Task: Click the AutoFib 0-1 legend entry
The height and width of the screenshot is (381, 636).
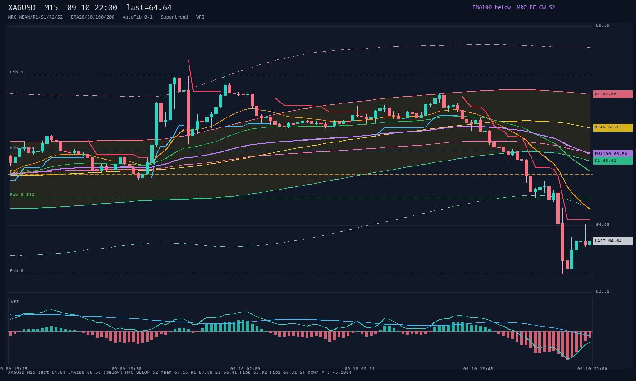Action: (x=138, y=17)
